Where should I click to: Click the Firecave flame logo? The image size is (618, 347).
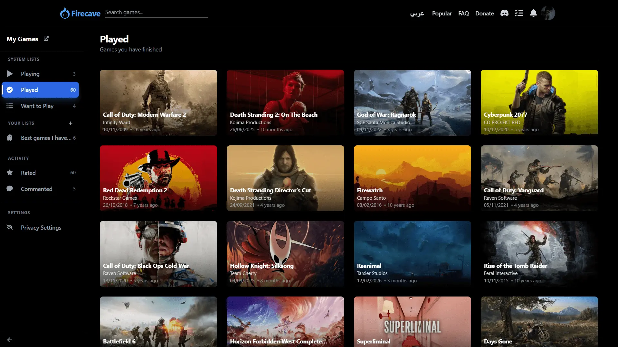point(65,13)
